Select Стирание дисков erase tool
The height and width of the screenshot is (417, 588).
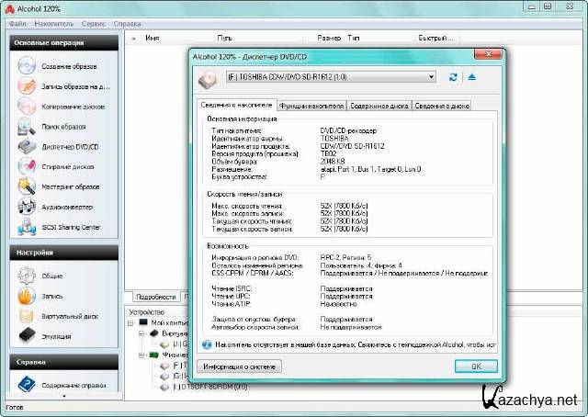pyautogui.click(x=69, y=166)
